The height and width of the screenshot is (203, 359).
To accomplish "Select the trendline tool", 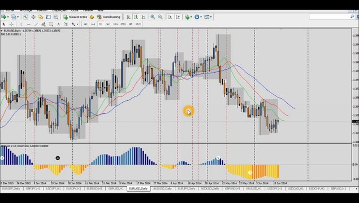I will click(x=36, y=24).
